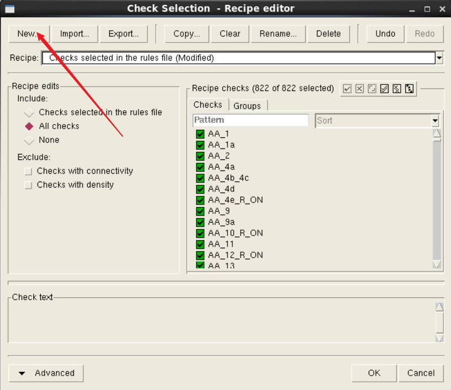
Task: Select the dashed check-selected icon
Action: tap(347, 88)
